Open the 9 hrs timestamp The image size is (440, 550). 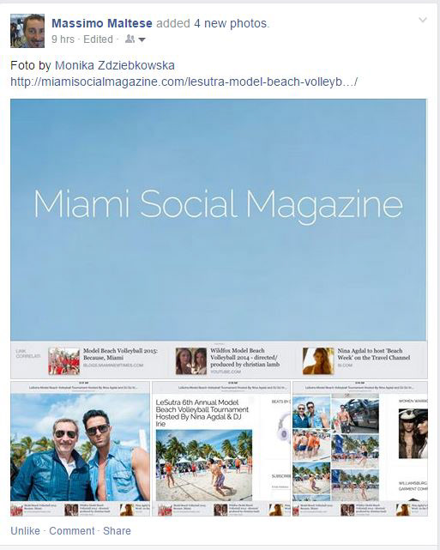coord(63,39)
